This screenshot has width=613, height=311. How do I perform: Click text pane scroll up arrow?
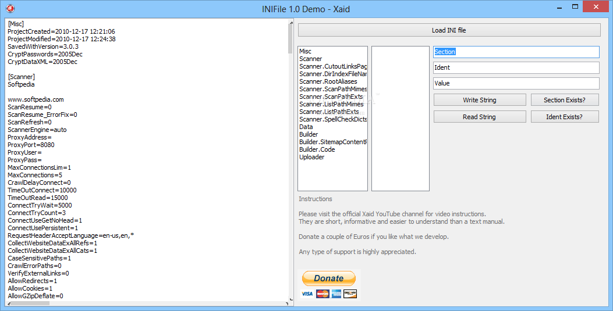click(290, 23)
